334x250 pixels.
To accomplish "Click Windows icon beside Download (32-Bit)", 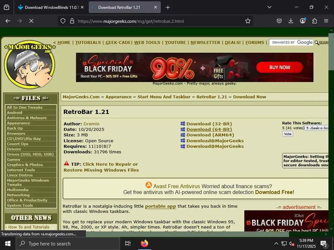I will pos(183,124).
